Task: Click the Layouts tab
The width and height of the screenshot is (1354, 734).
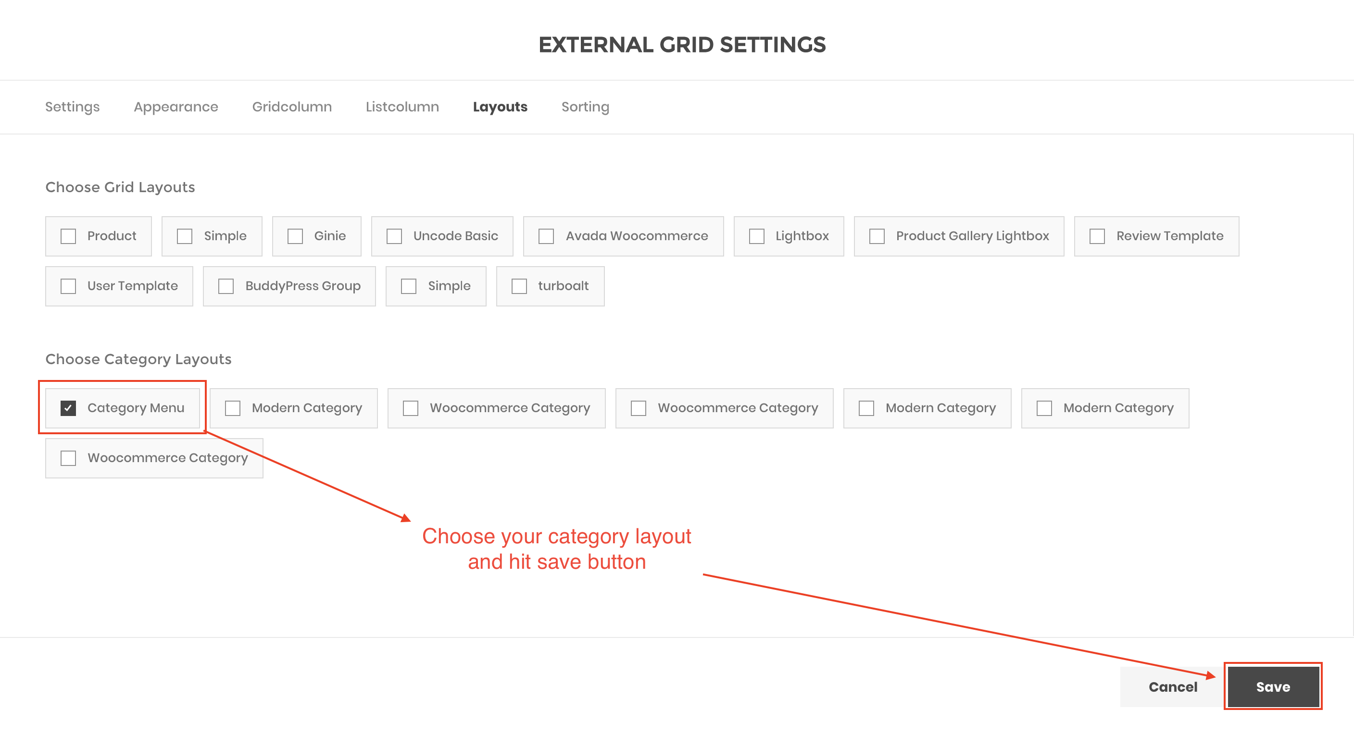Action: [500, 107]
